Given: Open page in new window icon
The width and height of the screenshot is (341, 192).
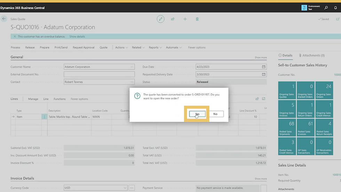Looking at the screenshot, I should [x=338, y=19].
